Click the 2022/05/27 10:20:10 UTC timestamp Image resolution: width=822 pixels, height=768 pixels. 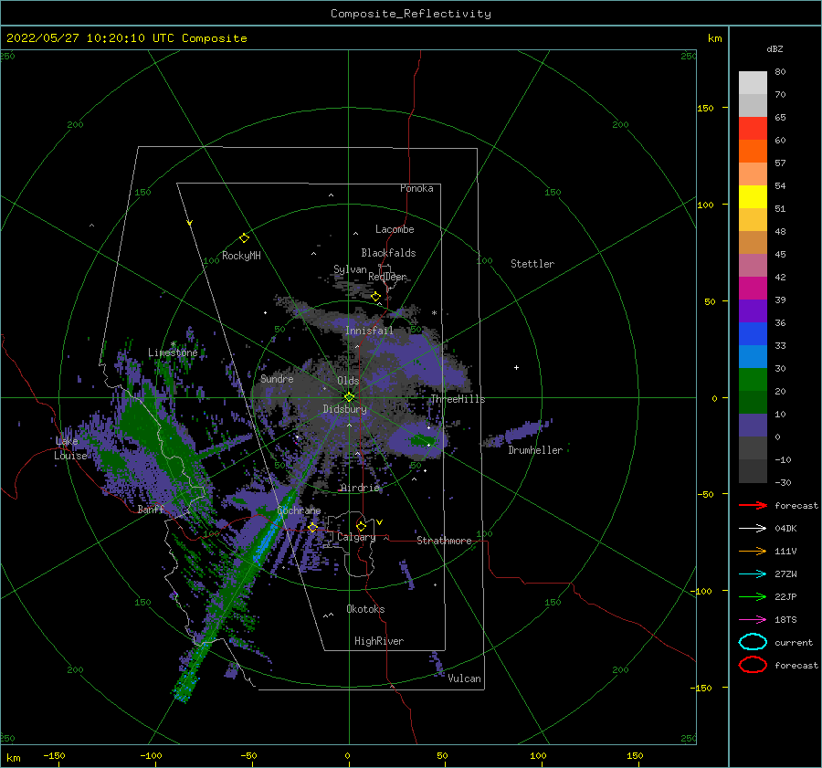coord(127,38)
